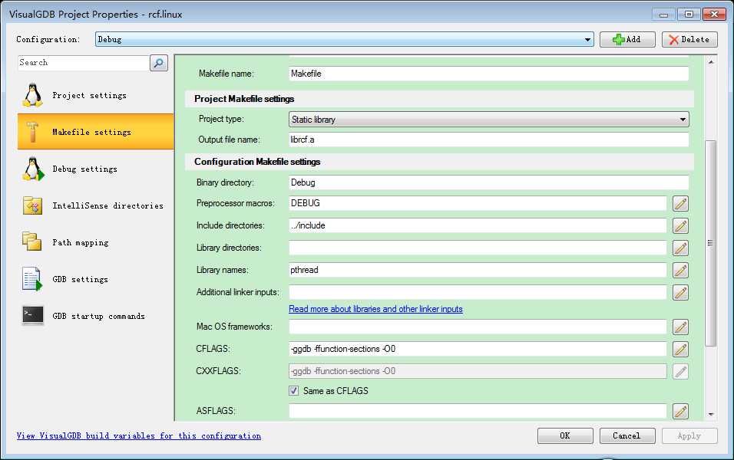Open View VisualGDB build variables link

(138, 435)
